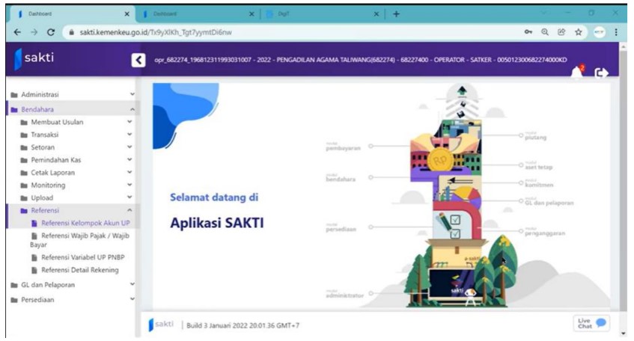634x341 pixels.
Task: Collapse the sidebar with the arrow button
Action: coord(137,61)
